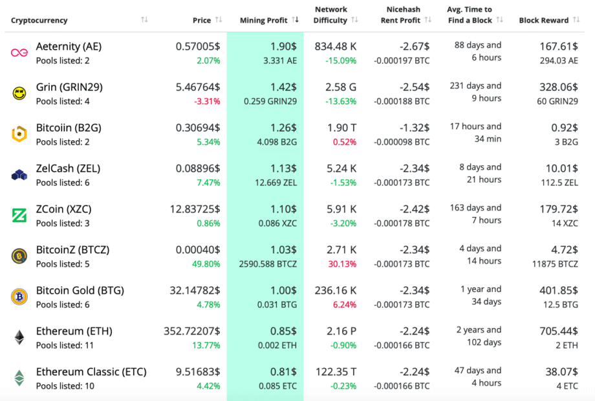The image size is (595, 401).
Task: Toggle Mining Profit sort order arrows
Action: [296, 20]
